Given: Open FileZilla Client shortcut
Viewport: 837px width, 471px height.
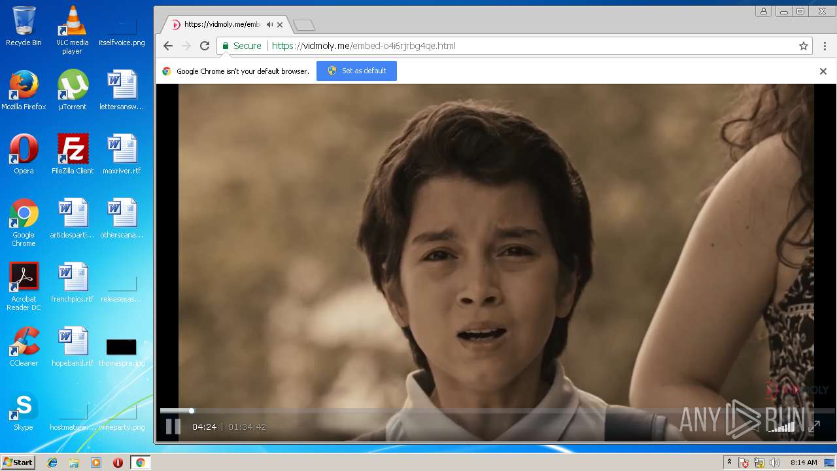Looking at the screenshot, I should pyautogui.click(x=72, y=154).
